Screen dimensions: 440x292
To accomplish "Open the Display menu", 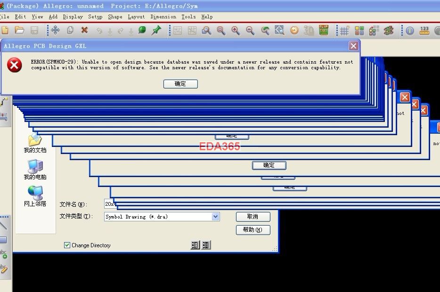I will click(73, 17).
